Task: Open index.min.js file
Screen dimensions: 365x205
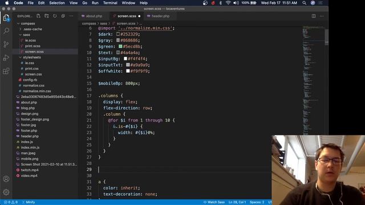Action: coord(30,147)
